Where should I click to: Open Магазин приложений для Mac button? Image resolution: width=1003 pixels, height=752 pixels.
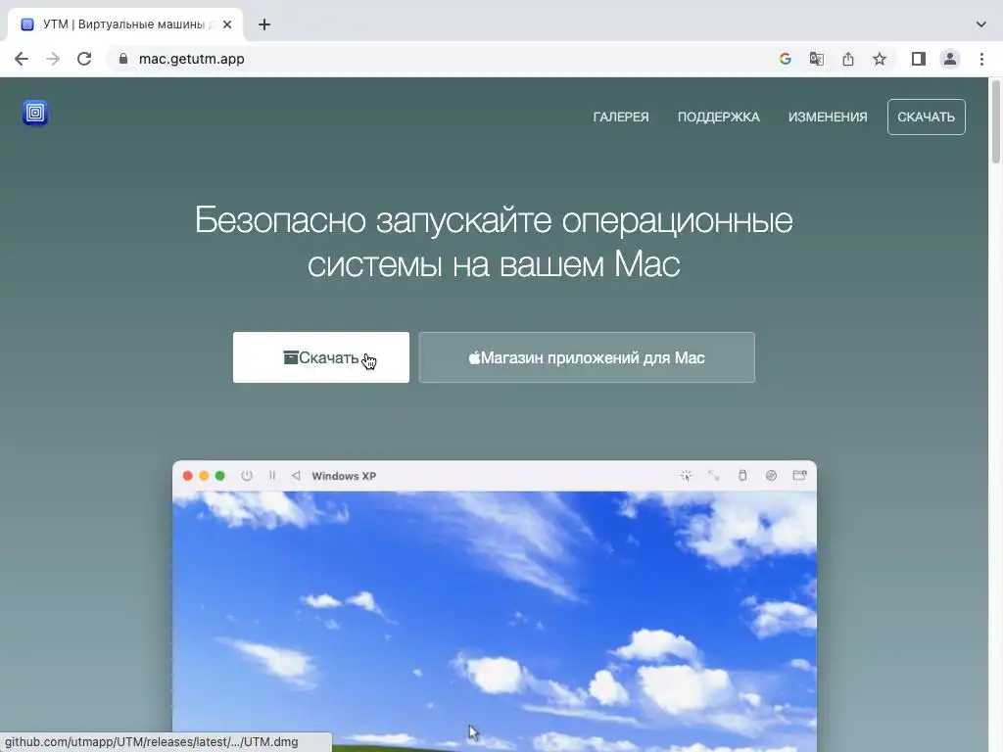point(587,357)
